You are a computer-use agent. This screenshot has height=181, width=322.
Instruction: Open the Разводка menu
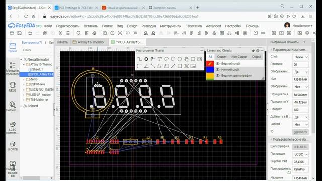149,26
